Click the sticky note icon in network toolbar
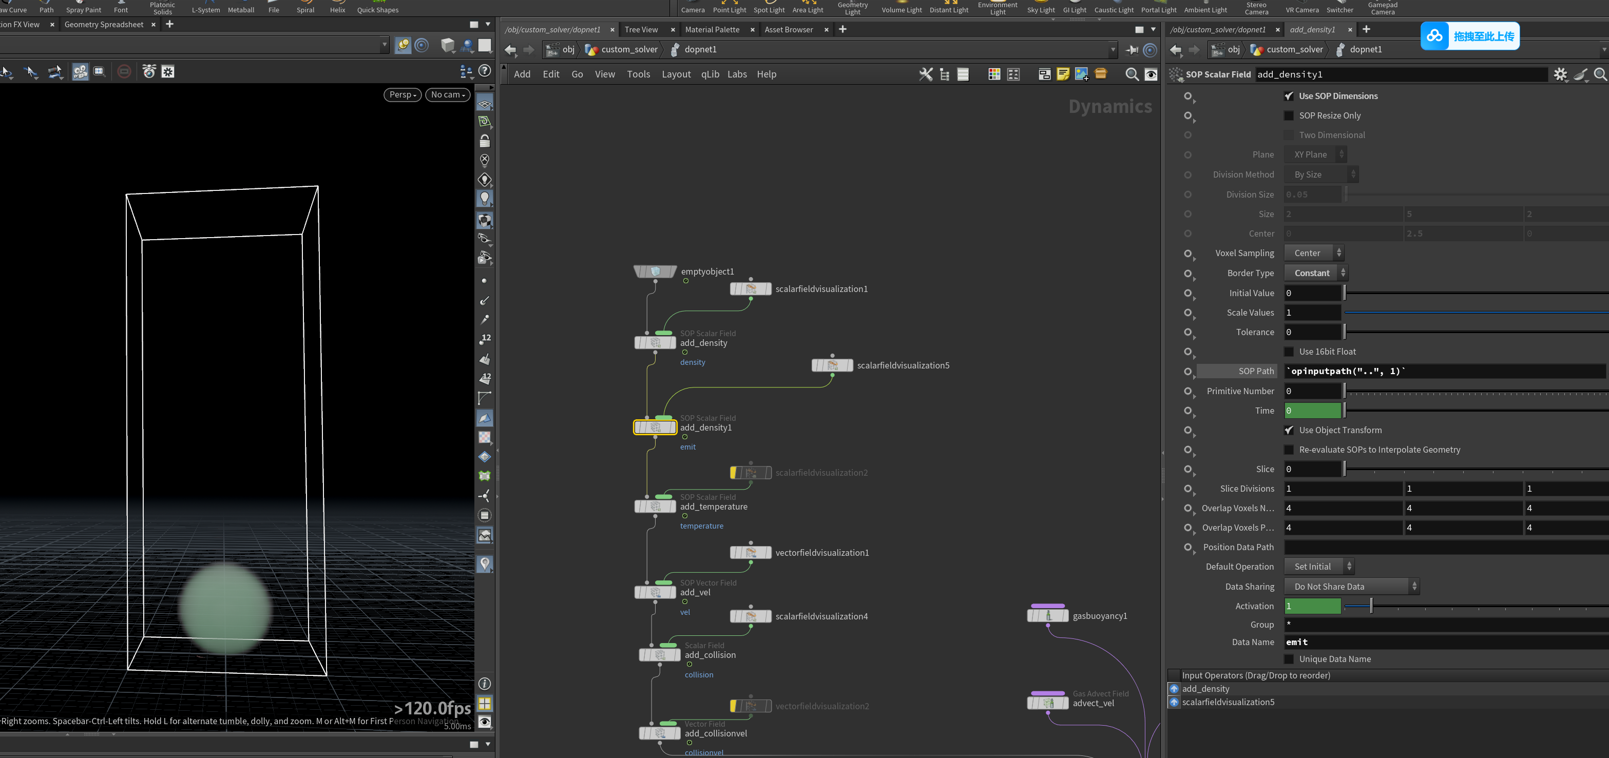1609x758 pixels. pyautogui.click(x=1063, y=74)
